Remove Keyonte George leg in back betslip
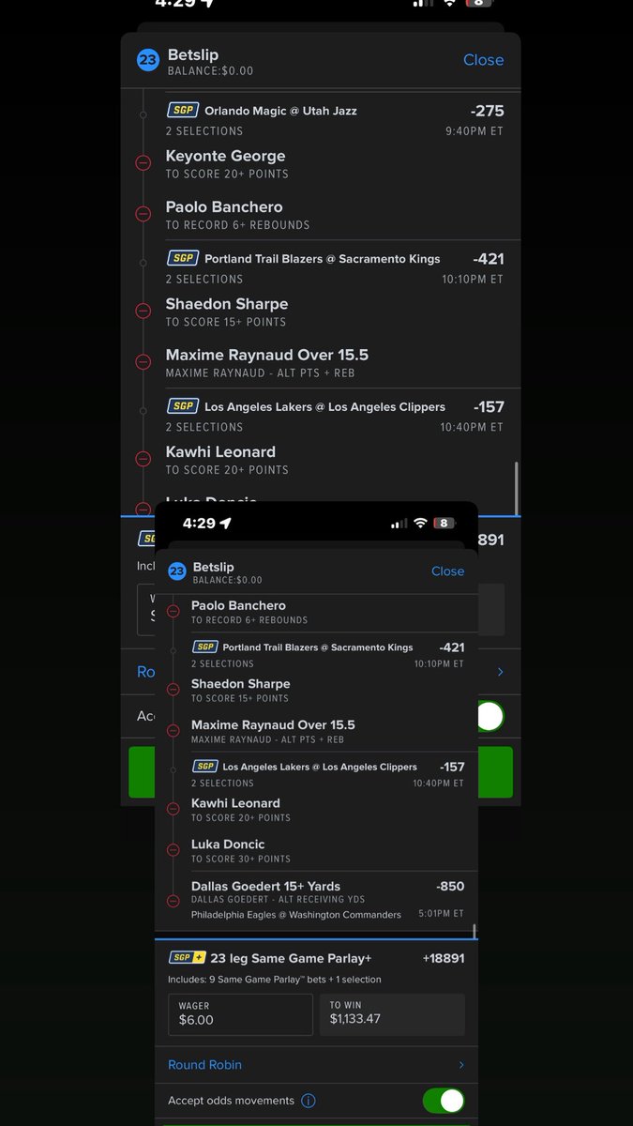The width and height of the screenshot is (633, 1126). coord(143,163)
